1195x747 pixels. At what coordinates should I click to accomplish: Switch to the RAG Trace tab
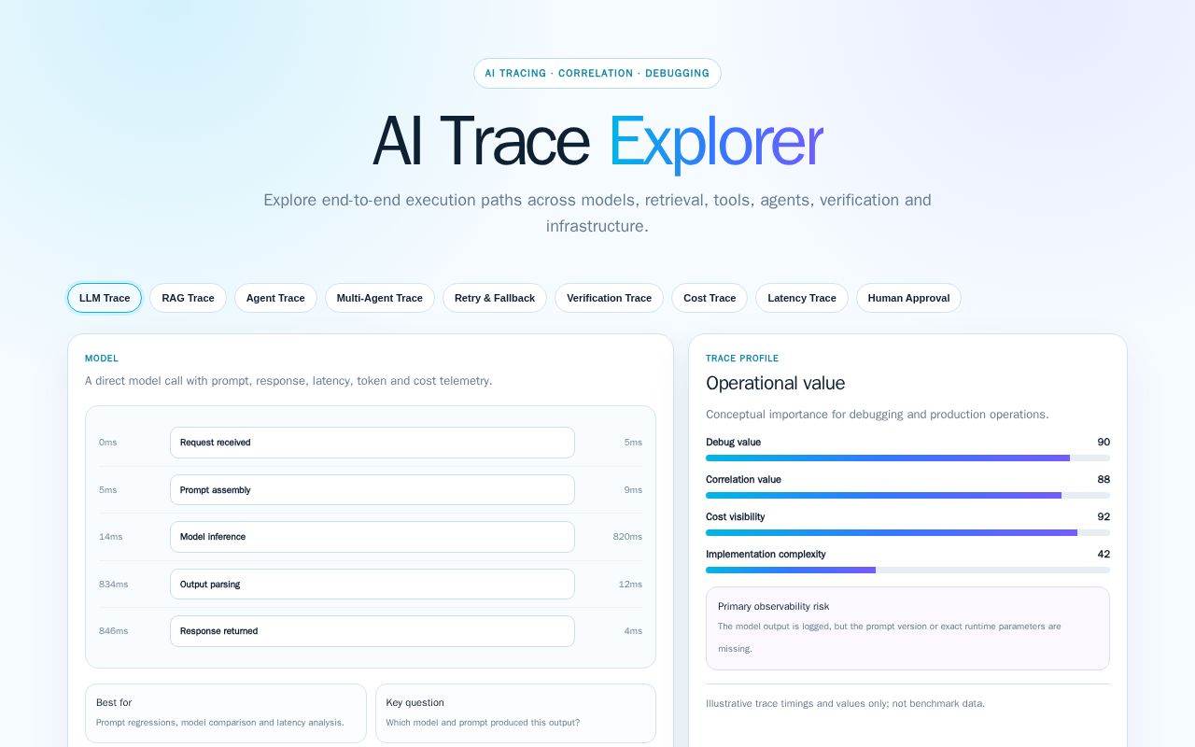click(188, 298)
